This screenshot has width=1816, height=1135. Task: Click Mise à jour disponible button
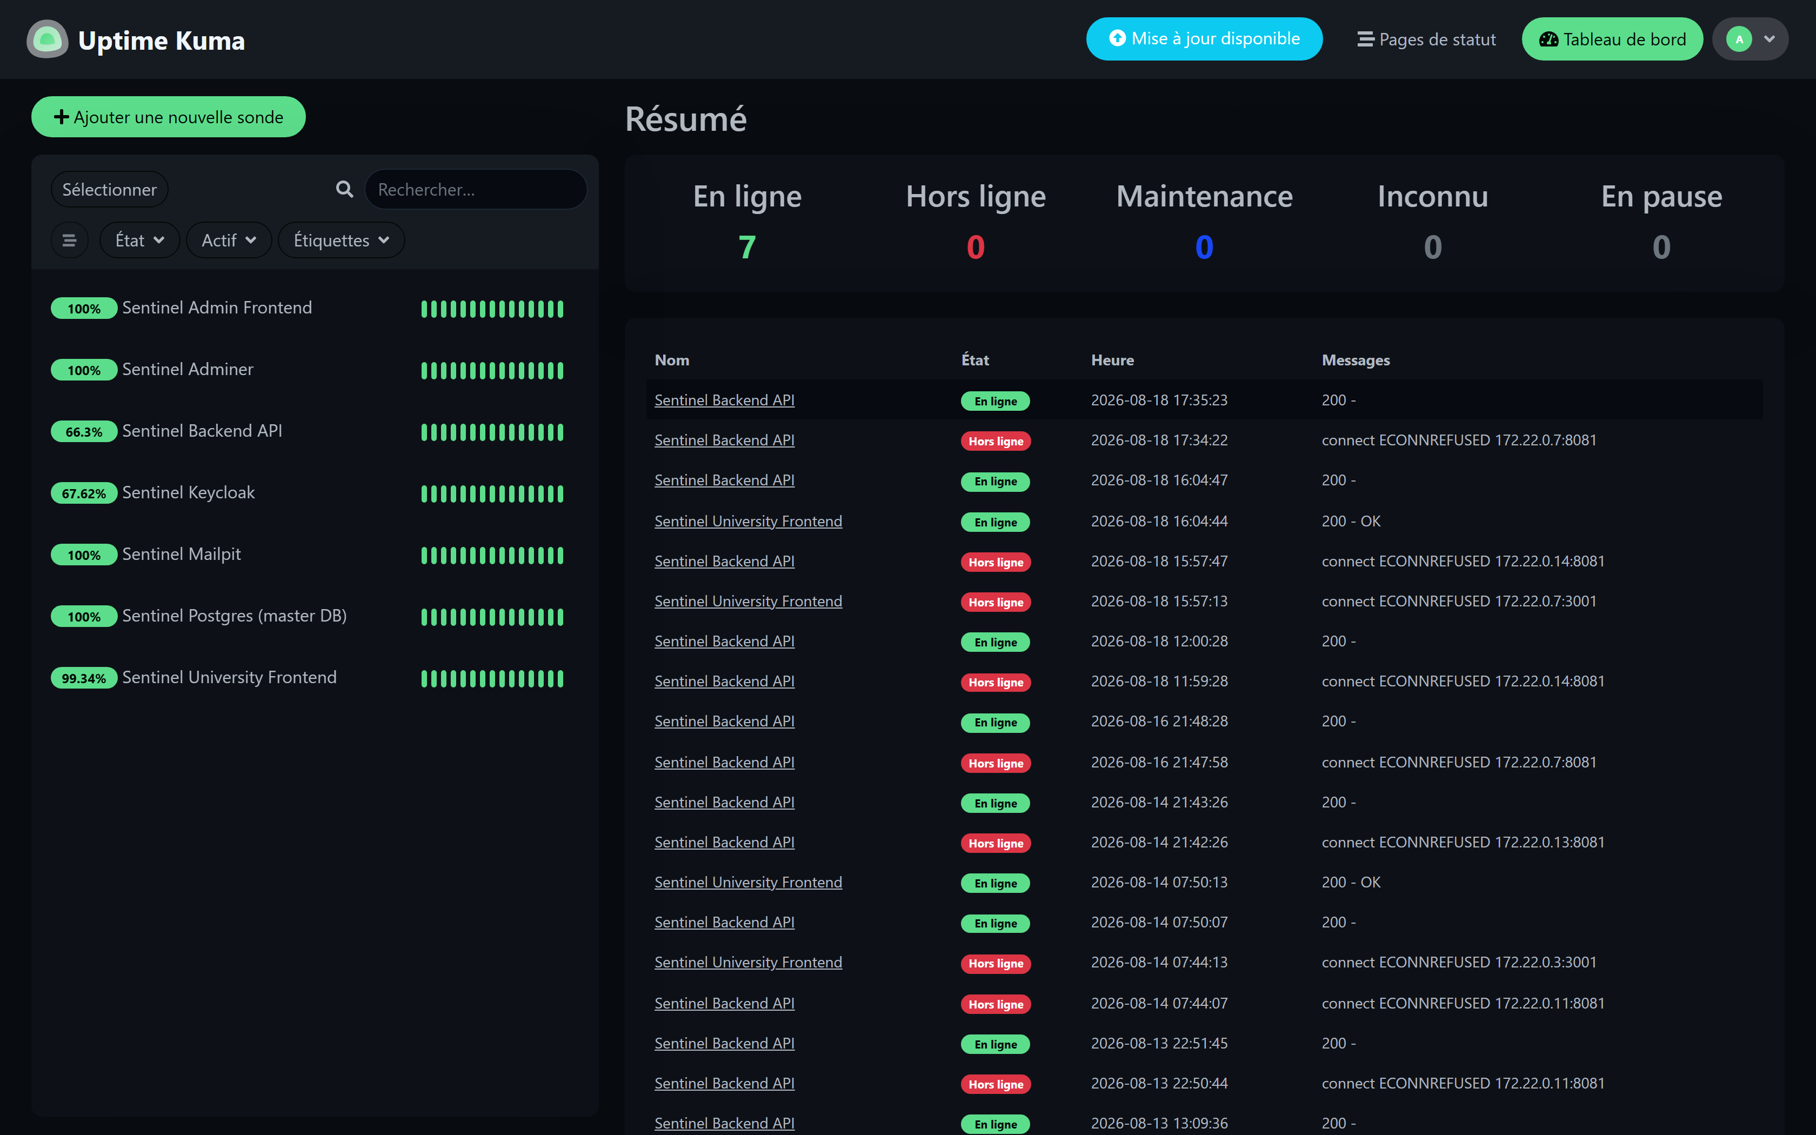pos(1204,39)
